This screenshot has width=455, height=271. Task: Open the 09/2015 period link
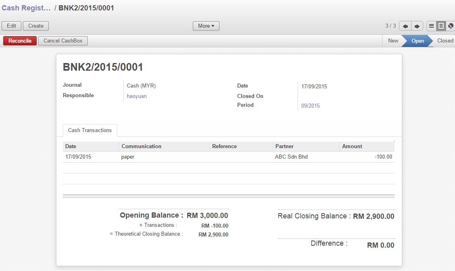(310, 106)
